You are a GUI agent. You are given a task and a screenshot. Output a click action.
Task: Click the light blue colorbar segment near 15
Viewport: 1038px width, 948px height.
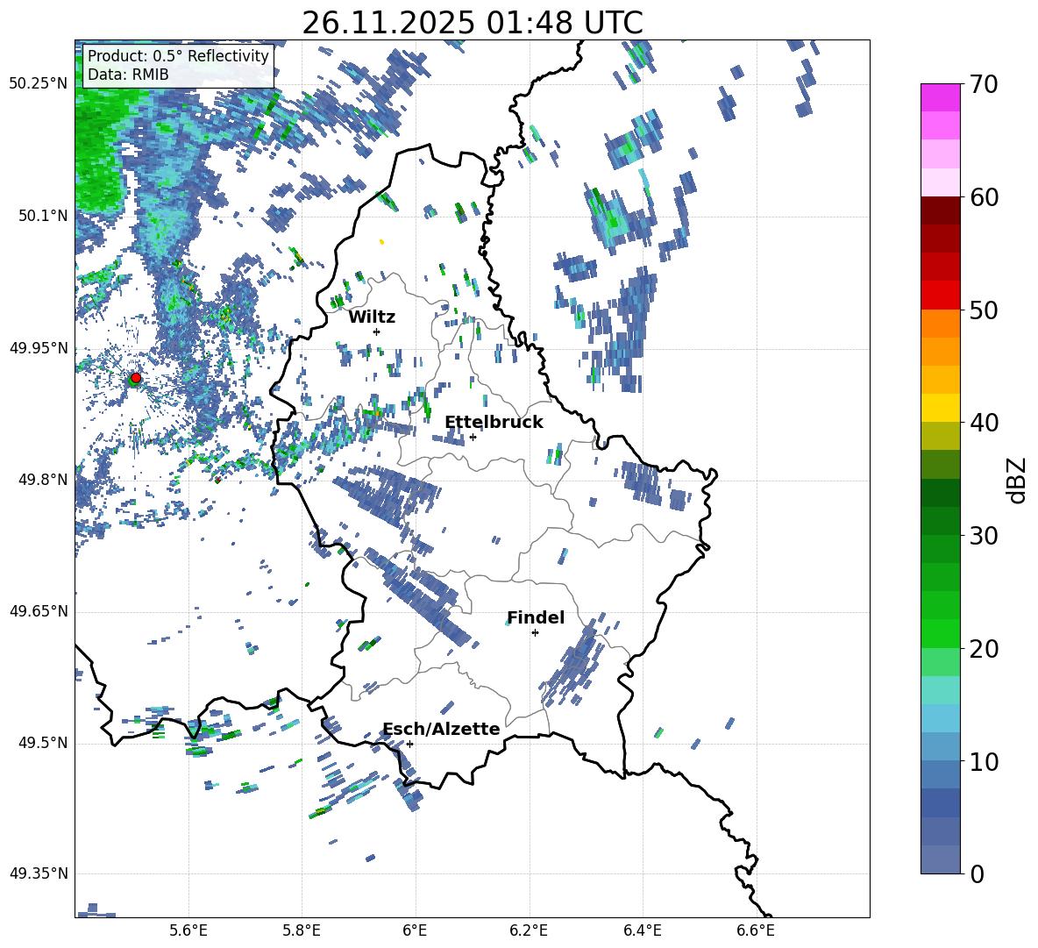pyautogui.click(x=940, y=718)
